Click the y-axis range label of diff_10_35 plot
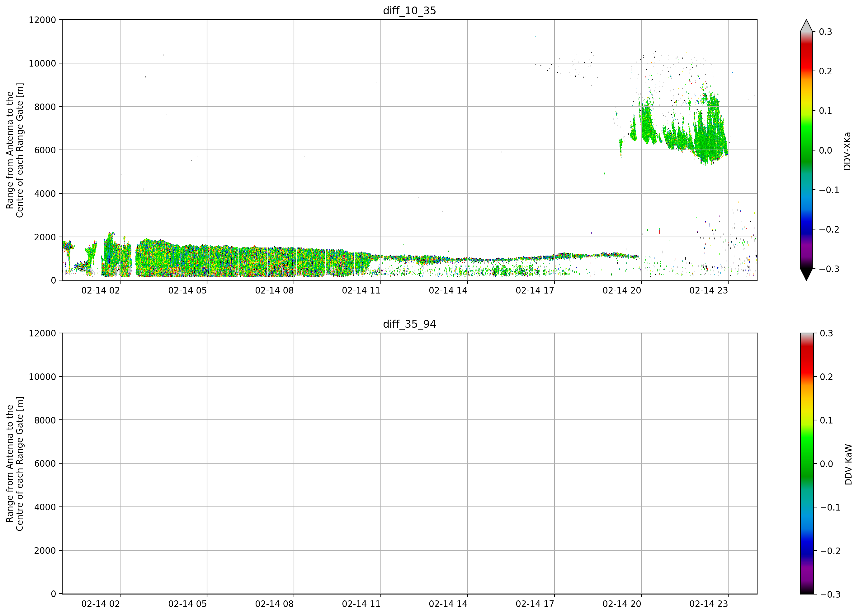 (x=15, y=150)
